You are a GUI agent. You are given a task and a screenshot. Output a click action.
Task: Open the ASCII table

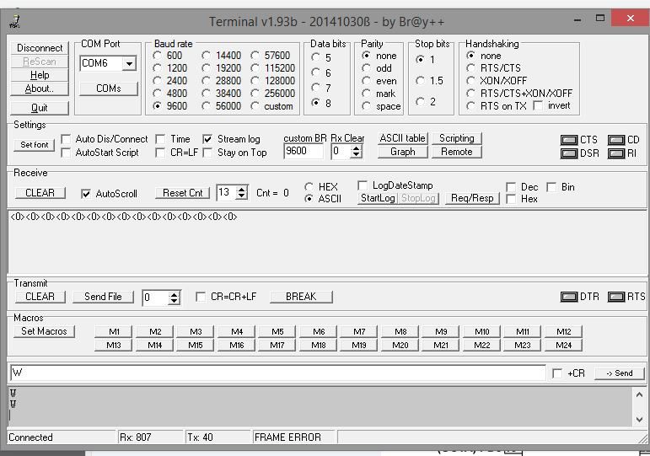[x=402, y=138]
